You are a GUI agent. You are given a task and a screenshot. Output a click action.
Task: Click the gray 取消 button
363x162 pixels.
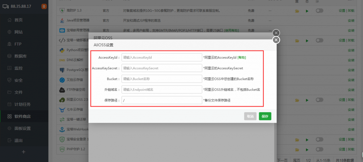[250, 116]
